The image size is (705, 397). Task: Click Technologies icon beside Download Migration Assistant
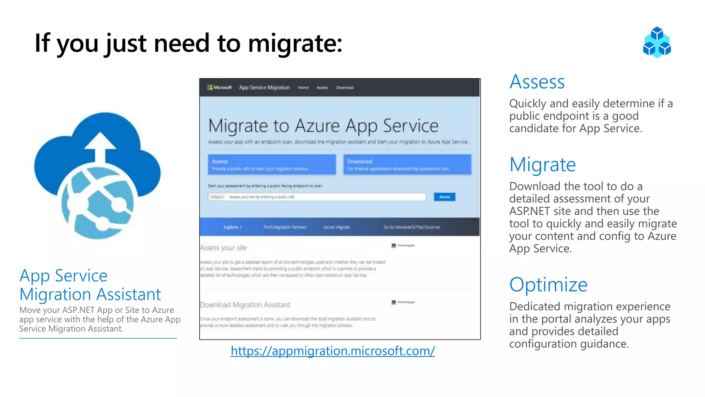394,302
